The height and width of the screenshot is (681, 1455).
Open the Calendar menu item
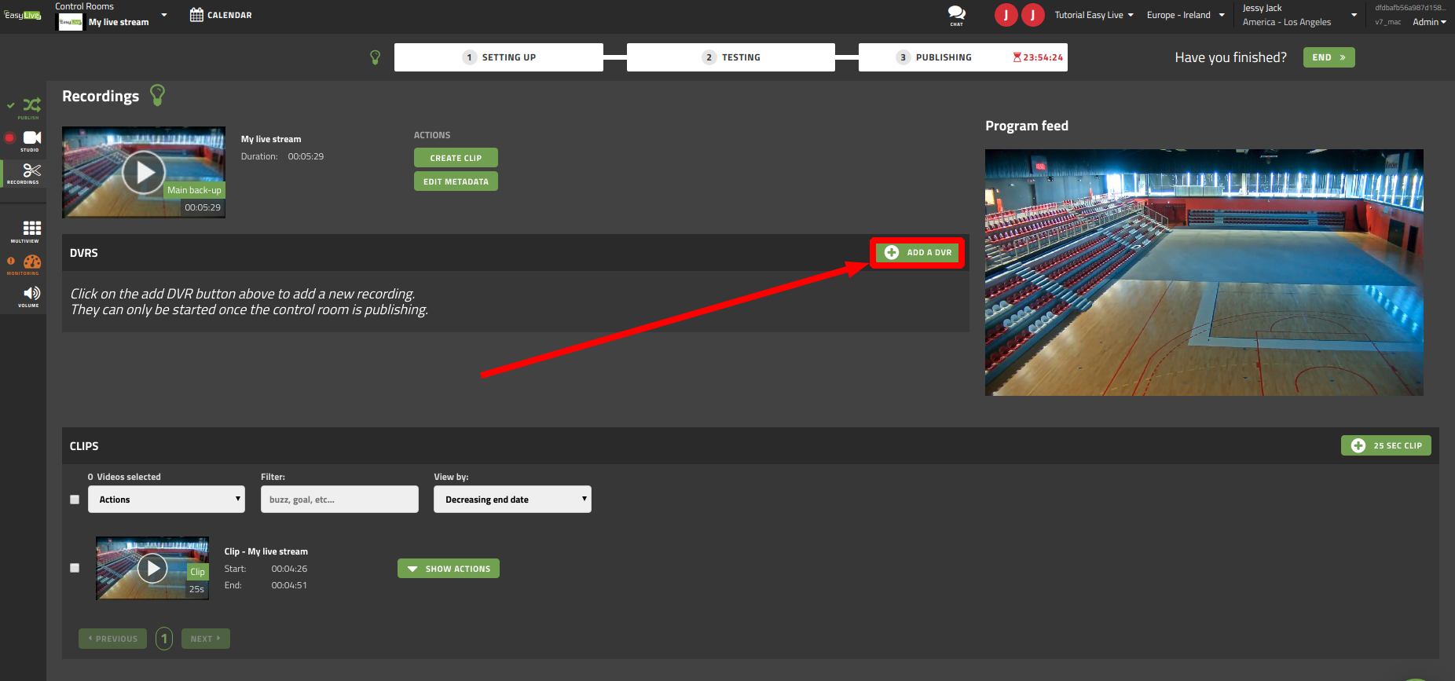click(x=221, y=15)
